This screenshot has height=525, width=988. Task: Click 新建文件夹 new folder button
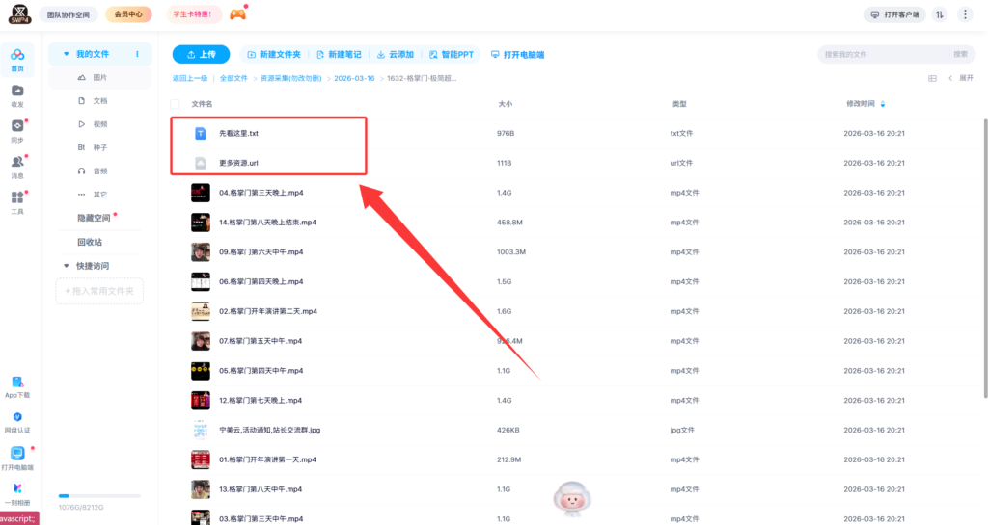pos(273,55)
